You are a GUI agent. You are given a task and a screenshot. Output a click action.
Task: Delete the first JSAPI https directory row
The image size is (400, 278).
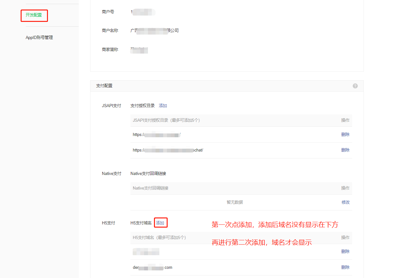pyautogui.click(x=345, y=134)
